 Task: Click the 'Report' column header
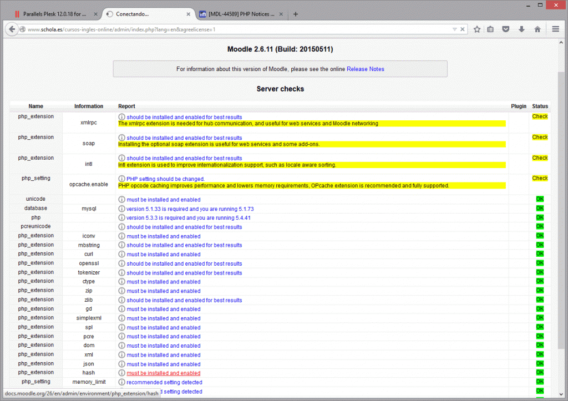[126, 106]
